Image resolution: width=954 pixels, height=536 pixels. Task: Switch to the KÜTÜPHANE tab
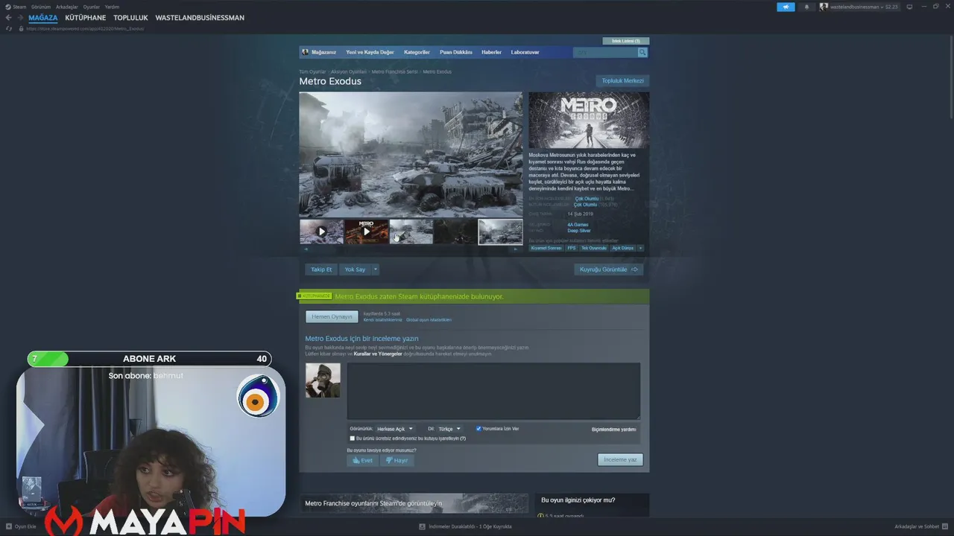(85, 18)
